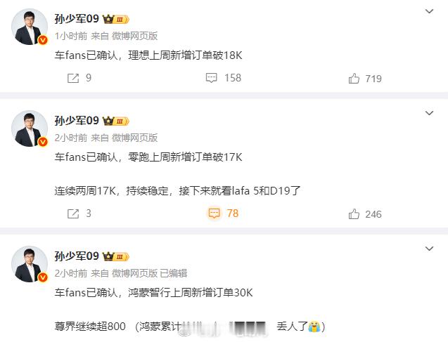The image size is (448, 342).
Task: Open 孙少军09 profile from second post username
Action: click(77, 121)
